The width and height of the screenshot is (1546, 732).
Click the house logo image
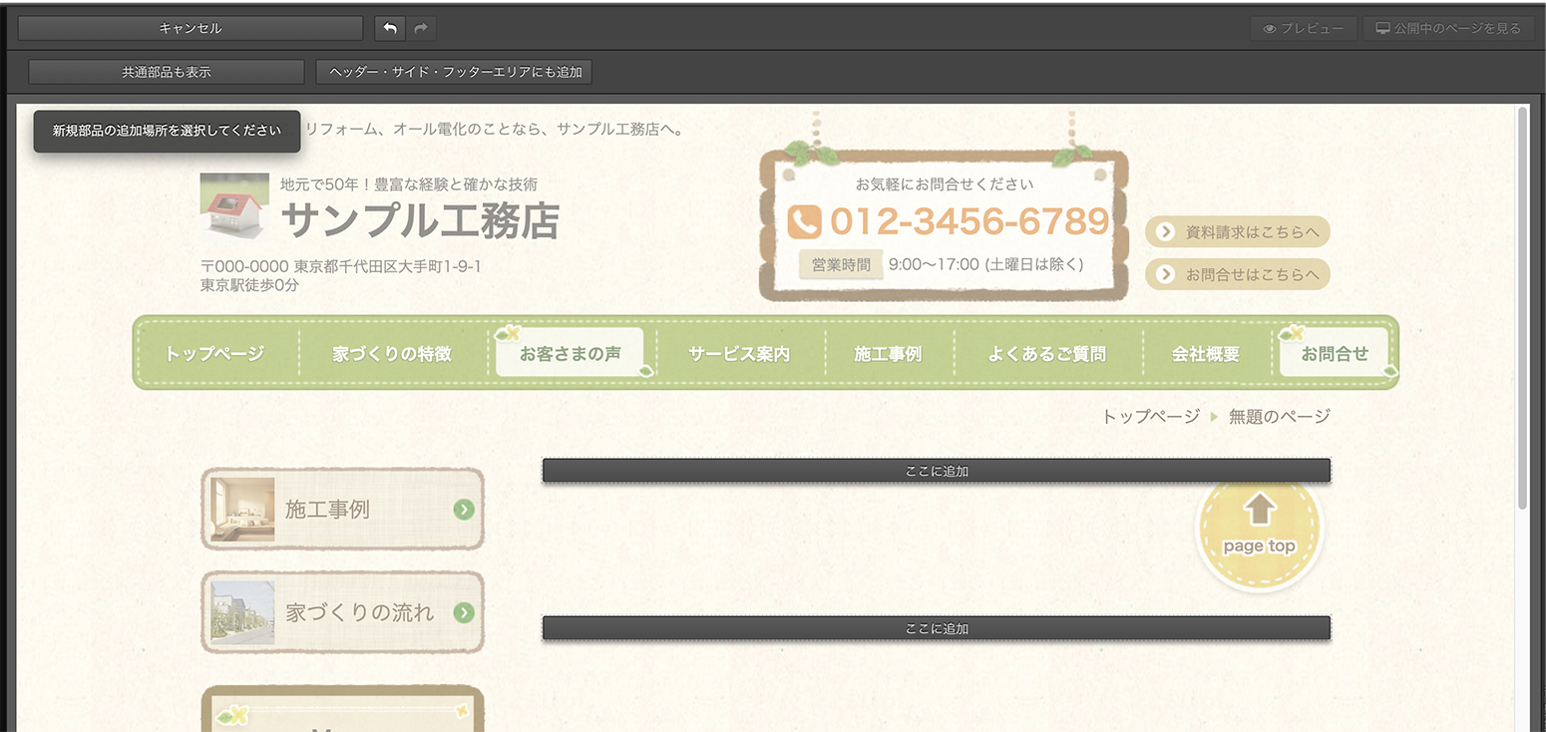pyautogui.click(x=231, y=206)
